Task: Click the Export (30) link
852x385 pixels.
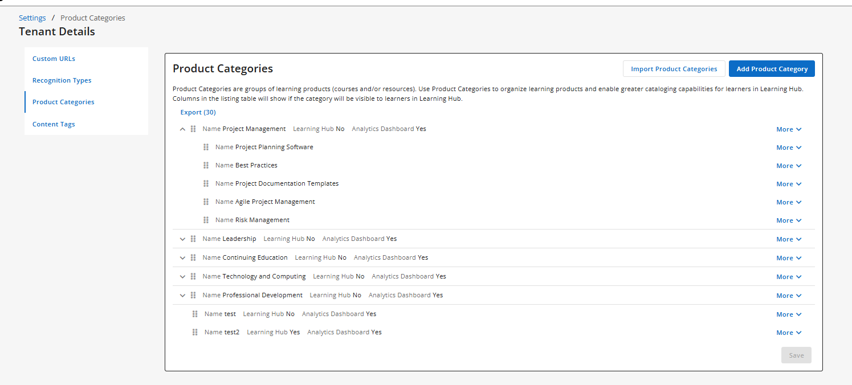Action: [198, 112]
